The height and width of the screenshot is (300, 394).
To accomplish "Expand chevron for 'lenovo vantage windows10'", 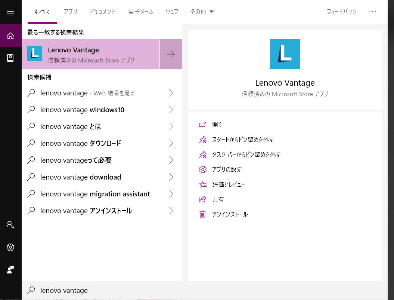I will pos(171,110).
